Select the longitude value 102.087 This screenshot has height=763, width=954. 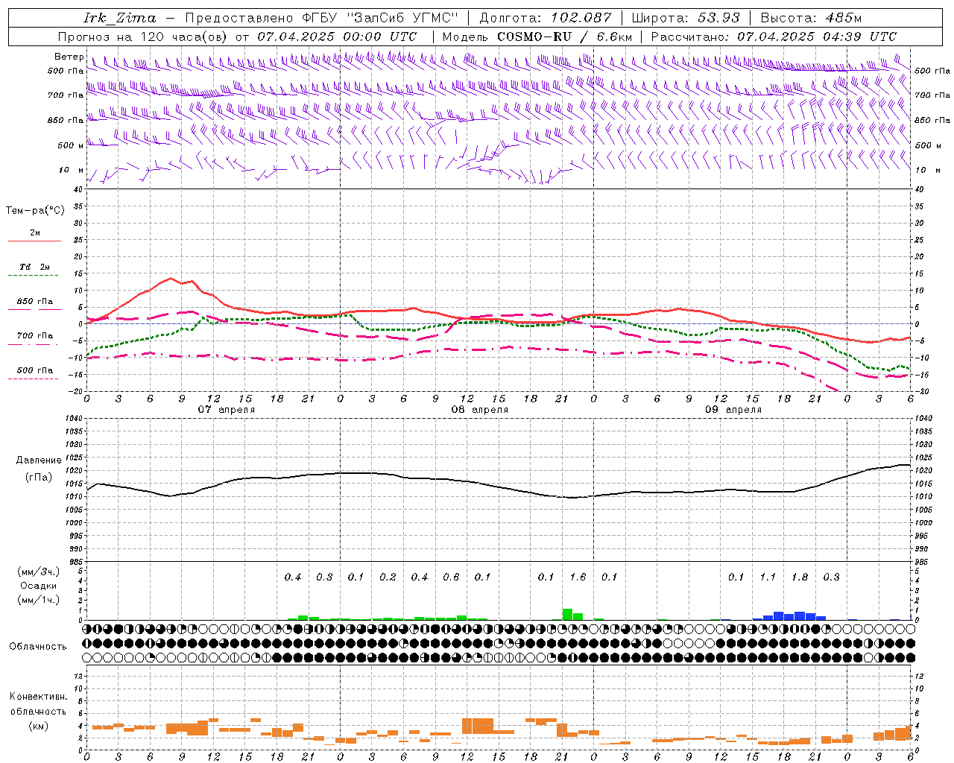coord(581,18)
